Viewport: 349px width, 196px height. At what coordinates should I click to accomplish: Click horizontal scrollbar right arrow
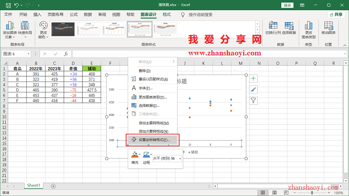[x=341, y=186]
